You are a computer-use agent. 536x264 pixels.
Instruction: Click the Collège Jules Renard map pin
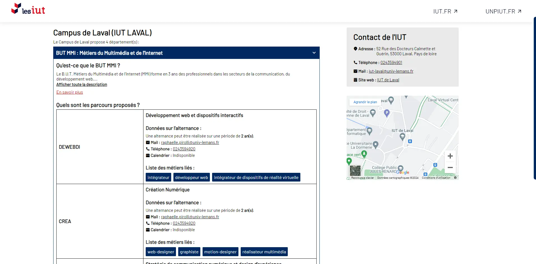[x=400, y=168]
